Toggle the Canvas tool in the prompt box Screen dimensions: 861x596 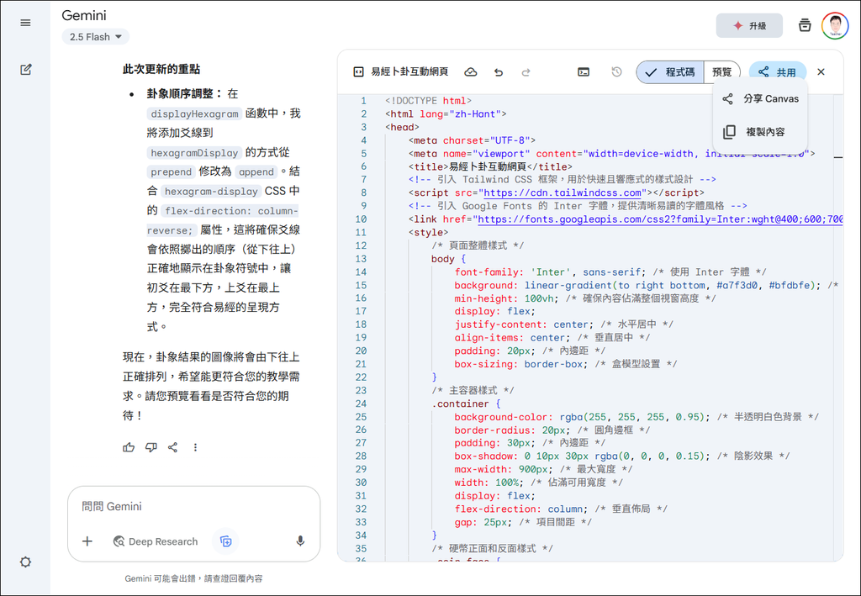[x=225, y=541]
